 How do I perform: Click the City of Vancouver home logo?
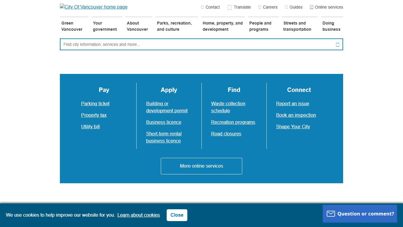tap(94, 7)
